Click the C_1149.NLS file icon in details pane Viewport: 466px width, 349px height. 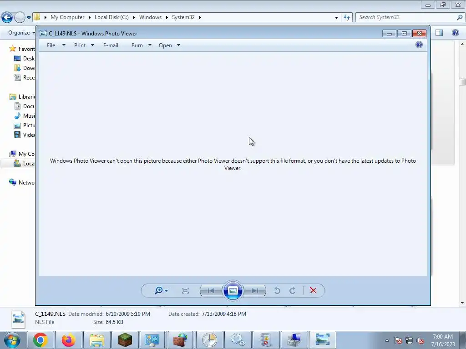click(18, 319)
